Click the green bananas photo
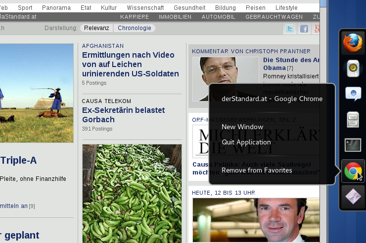Viewport: 366px width, 243px height. pos(132,192)
